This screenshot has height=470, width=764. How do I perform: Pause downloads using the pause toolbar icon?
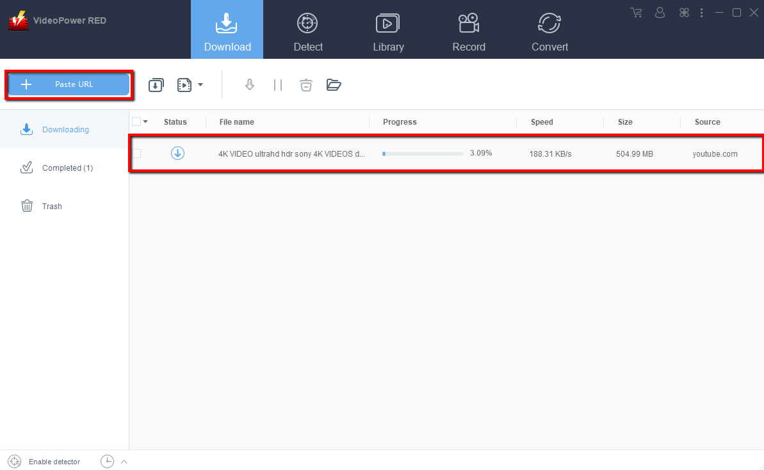tap(278, 84)
